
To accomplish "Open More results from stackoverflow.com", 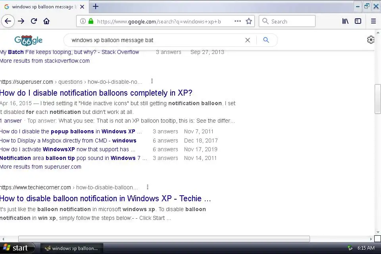I will (45, 61).
